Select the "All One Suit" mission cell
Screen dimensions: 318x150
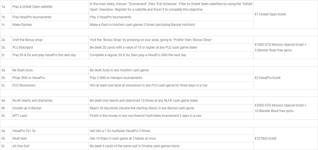pyautogui.click(x=50, y=146)
